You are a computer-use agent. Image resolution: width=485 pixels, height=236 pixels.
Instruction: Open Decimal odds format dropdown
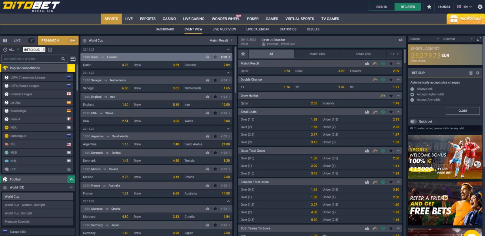pos(458,39)
